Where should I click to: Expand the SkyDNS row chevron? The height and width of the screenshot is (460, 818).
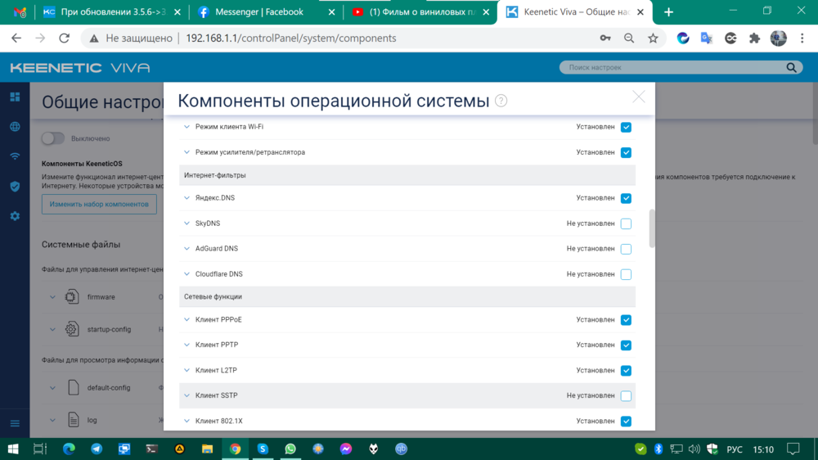click(x=187, y=223)
